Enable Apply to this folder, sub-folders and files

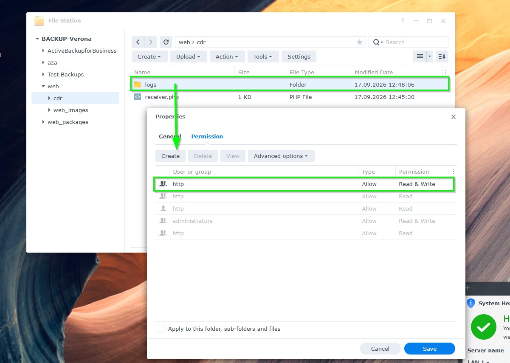click(161, 329)
